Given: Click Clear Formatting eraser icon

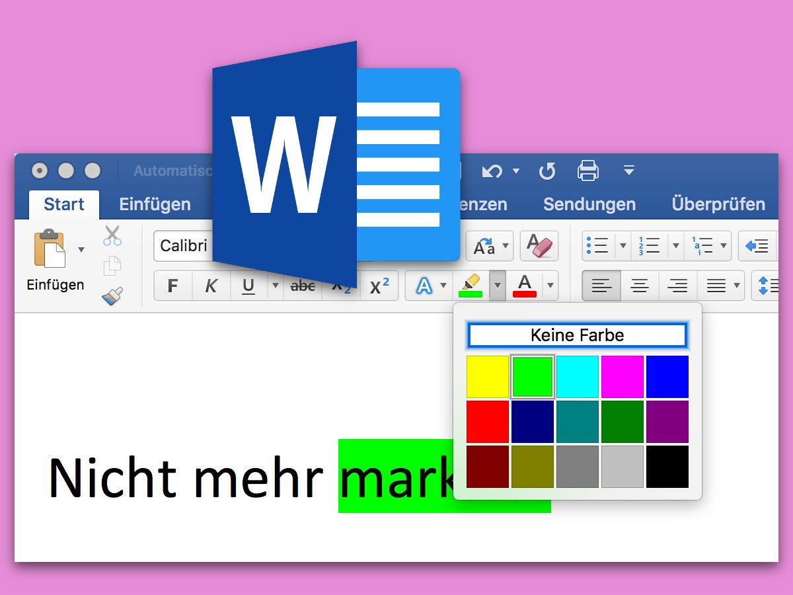Looking at the screenshot, I should pos(539,246).
